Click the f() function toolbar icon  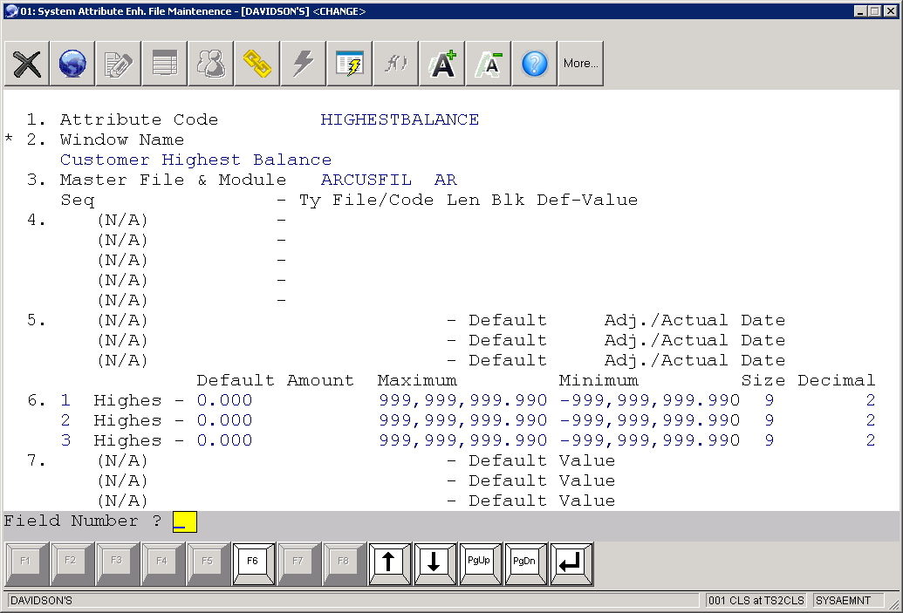point(395,64)
